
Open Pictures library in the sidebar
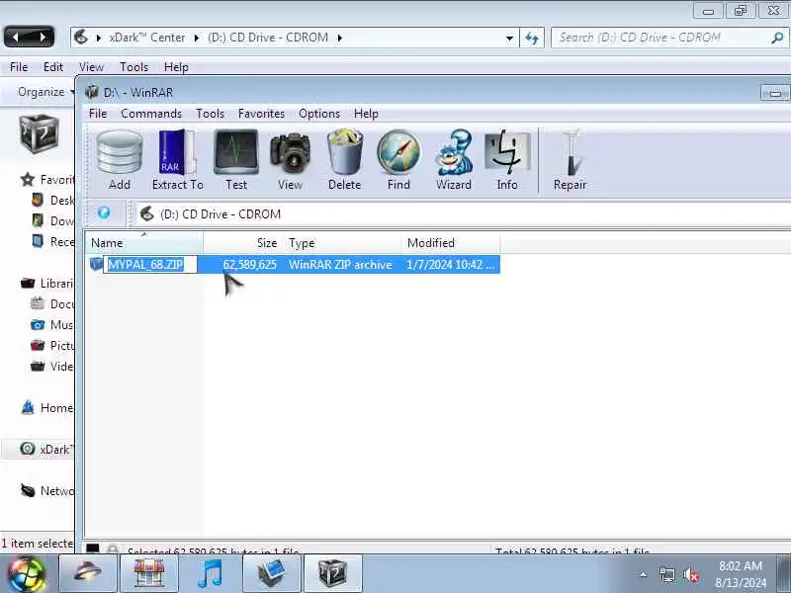pos(52,345)
